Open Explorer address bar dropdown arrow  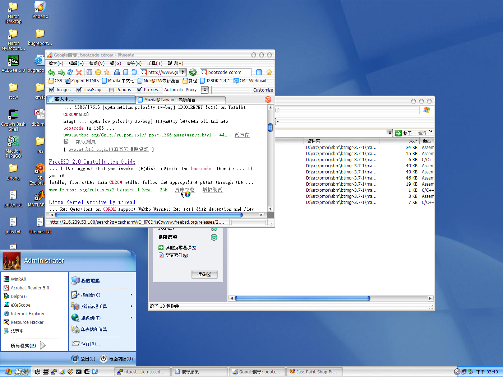click(390, 133)
